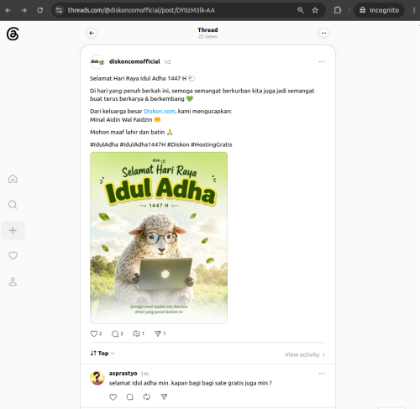Screen dimensions: 420x409
Task: Reply to asprastyo's comment
Action: [x=130, y=397]
